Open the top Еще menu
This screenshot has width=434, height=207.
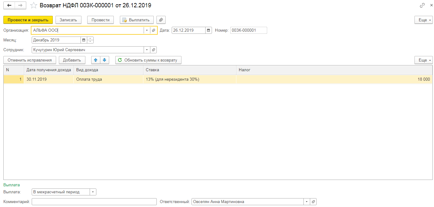tap(423, 20)
